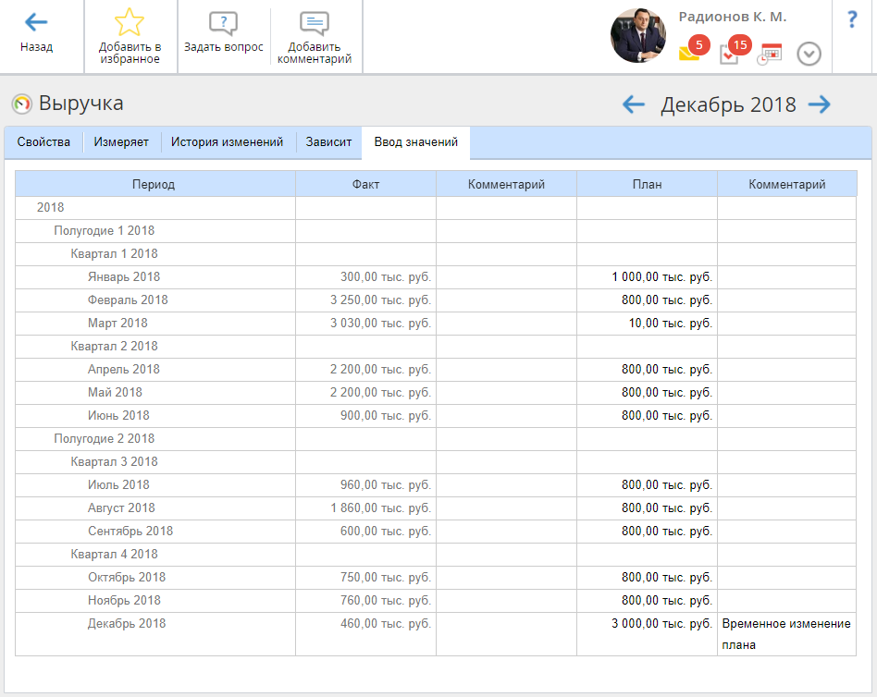Open the История изменений tab
The image size is (877, 697).
point(227,142)
